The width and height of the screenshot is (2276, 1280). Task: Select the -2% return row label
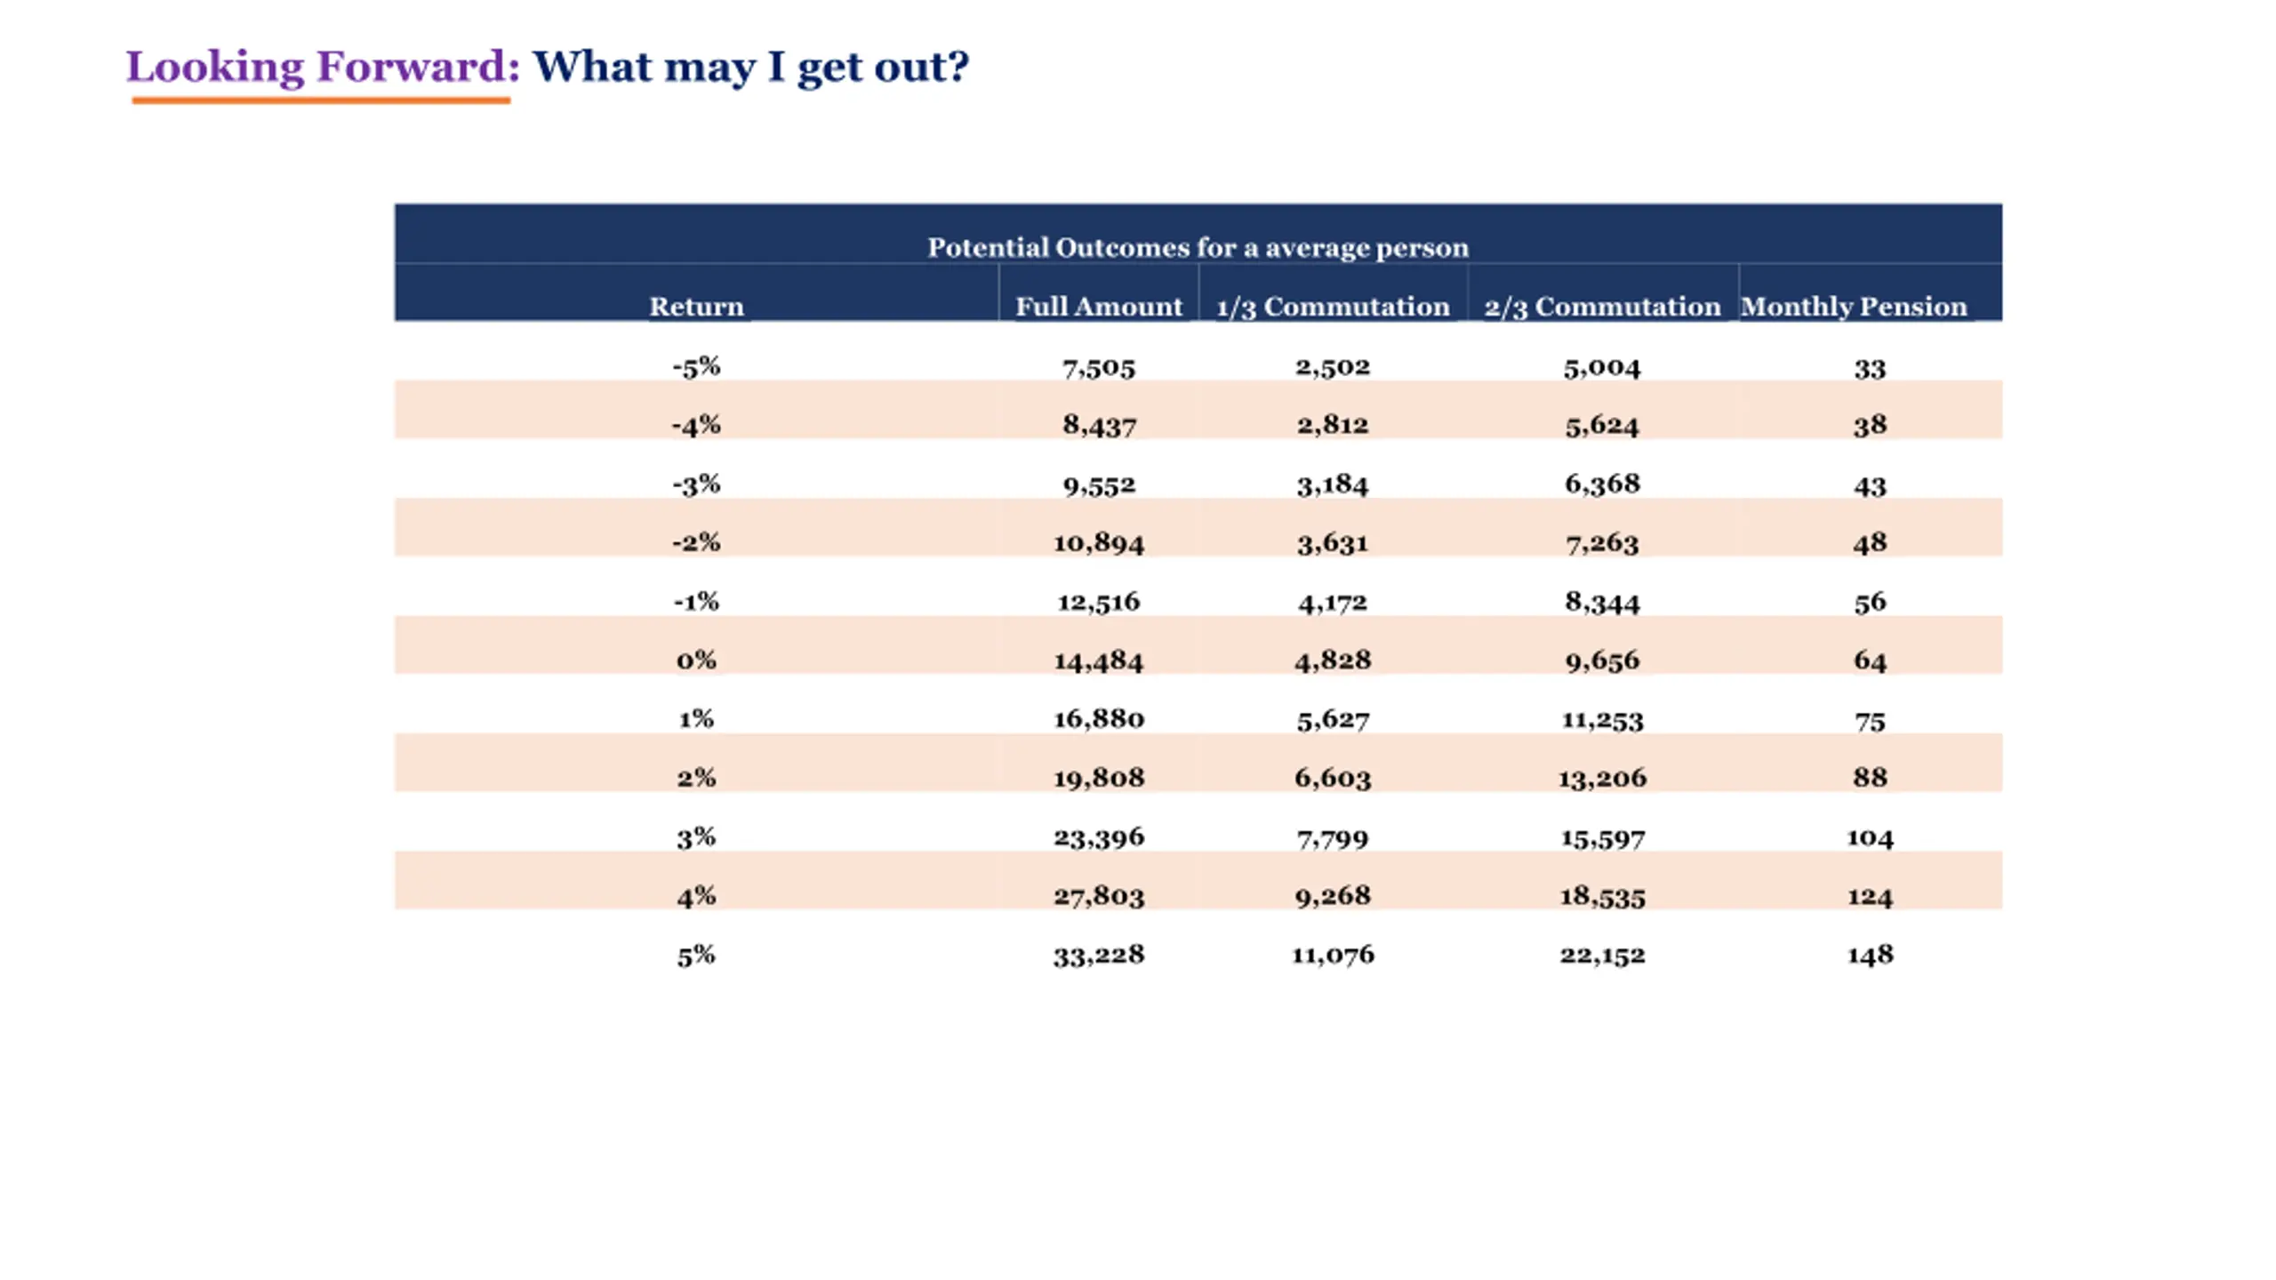click(x=696, y=542)
